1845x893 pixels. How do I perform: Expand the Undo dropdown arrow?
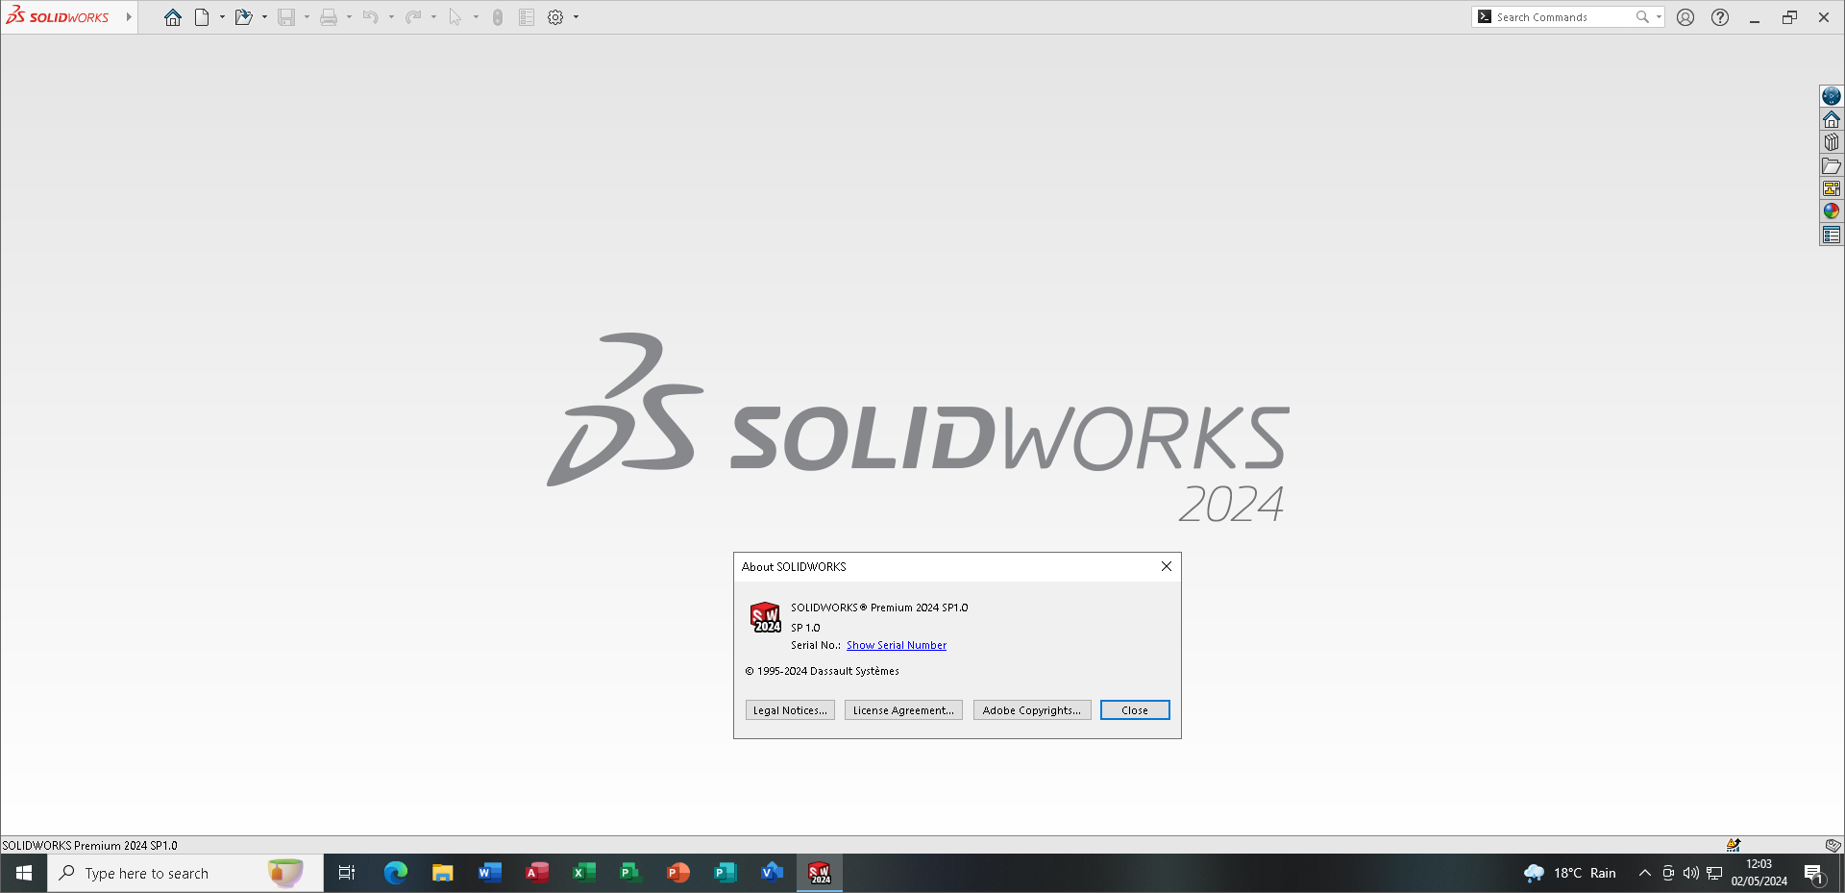coord(391,17)
